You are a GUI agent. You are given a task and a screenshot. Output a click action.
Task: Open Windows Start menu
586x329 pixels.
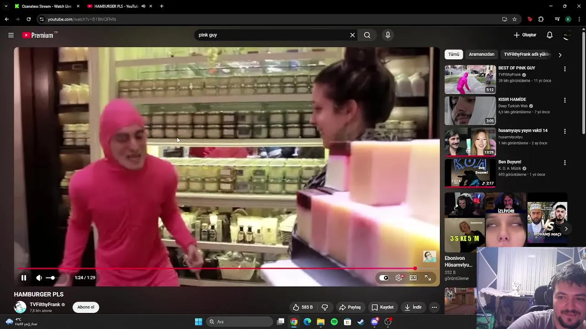click(x=199, y=322)
